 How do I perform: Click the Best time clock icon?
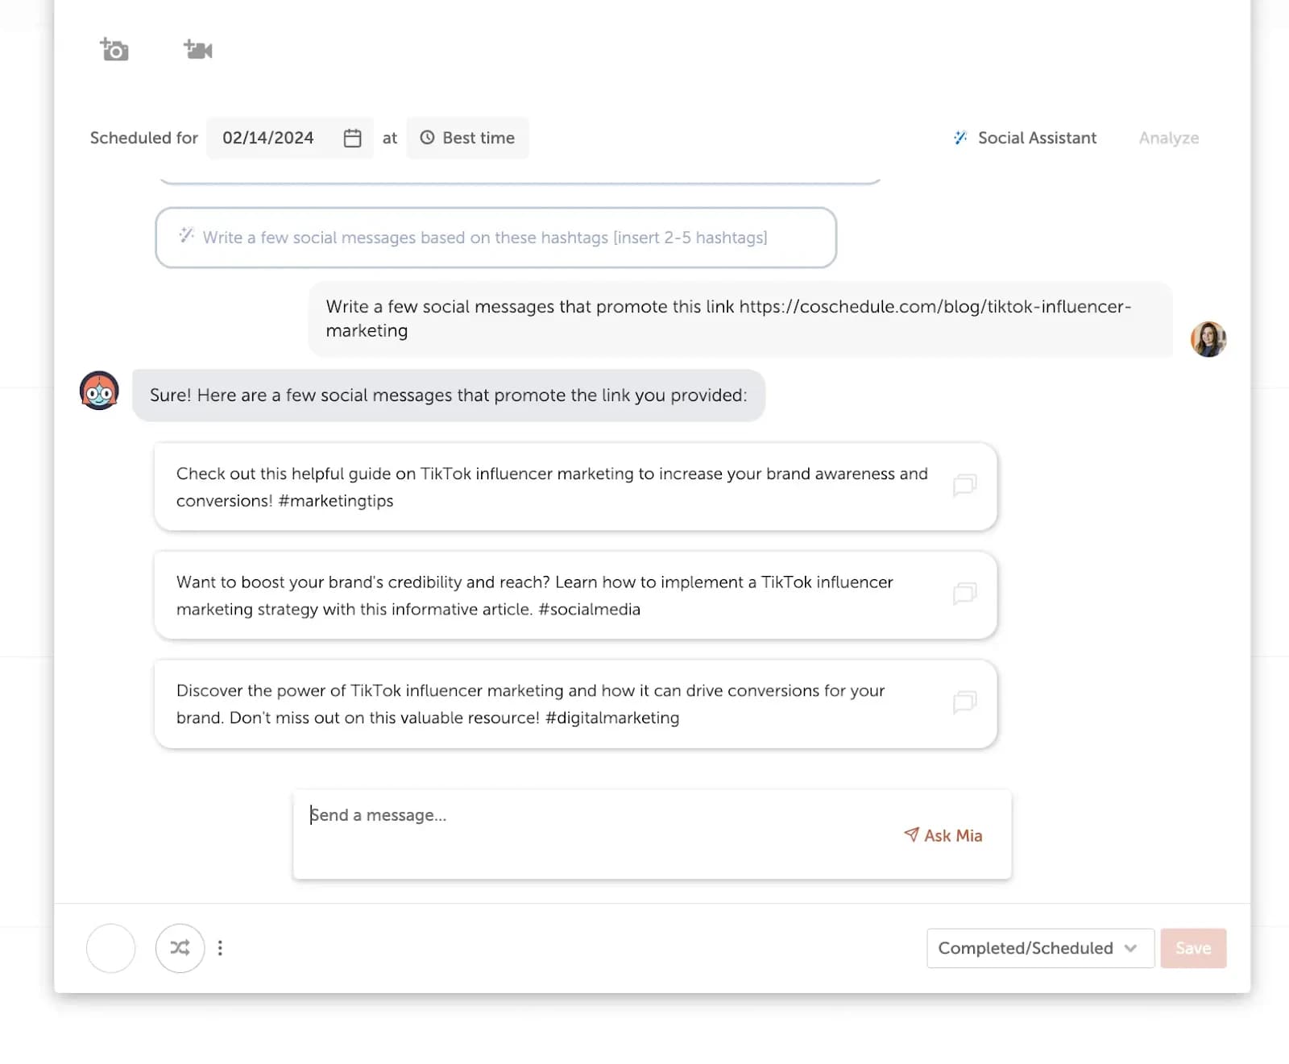428,138
